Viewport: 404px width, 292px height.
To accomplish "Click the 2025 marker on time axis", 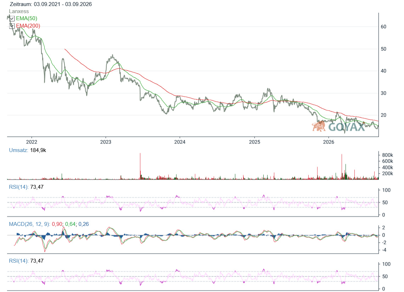I will click(x=254, y=142).
